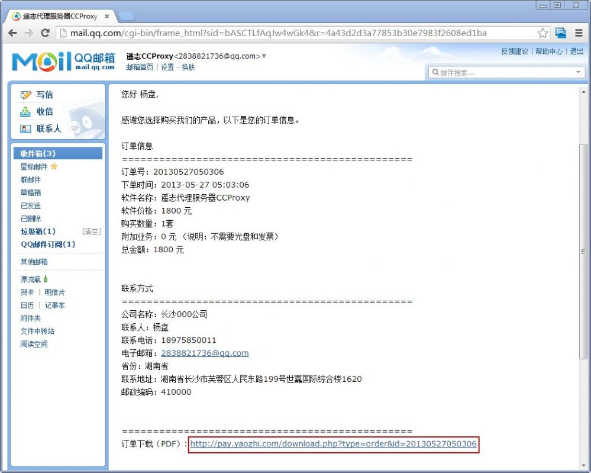The width and height of the screenshot is (591, 473).
Task: Click 总金额：1800 元 line
Action: click(152, 250)
